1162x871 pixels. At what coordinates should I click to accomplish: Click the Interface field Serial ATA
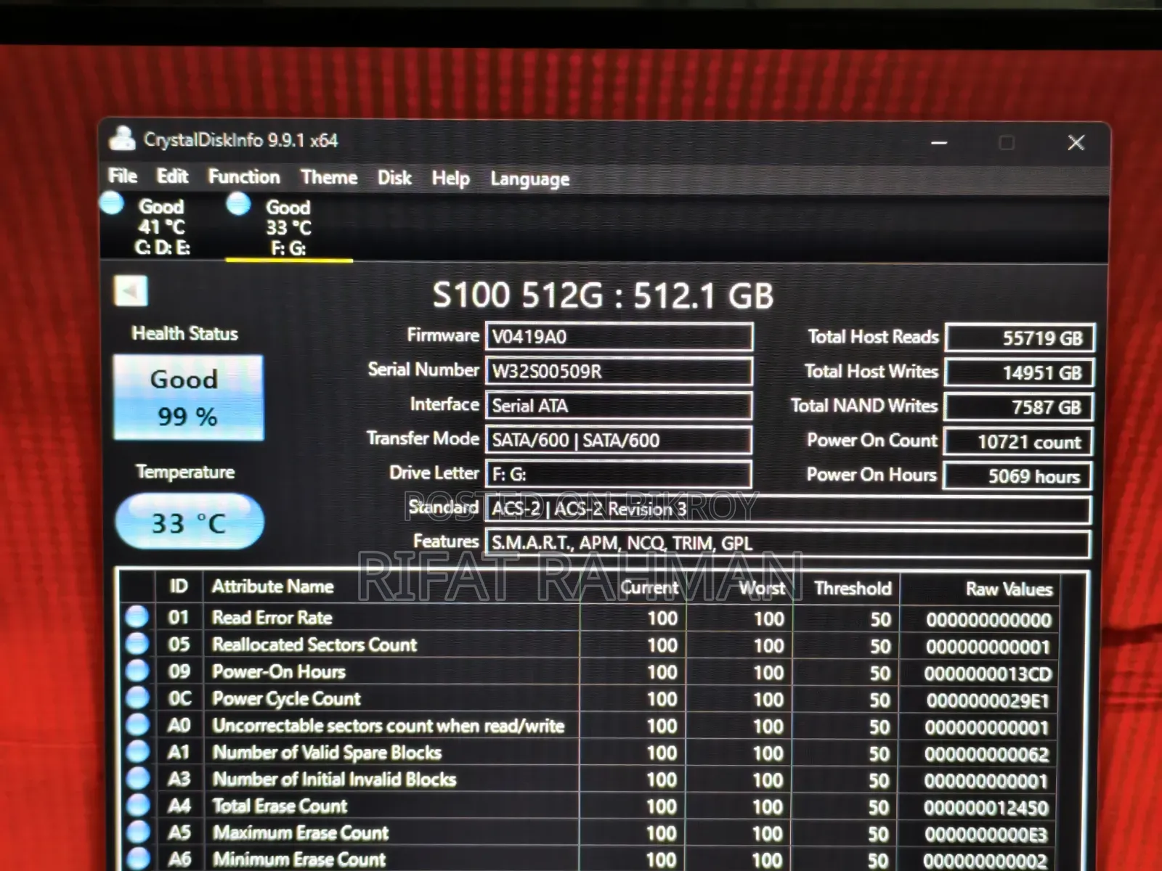click(x=619, y=406)
